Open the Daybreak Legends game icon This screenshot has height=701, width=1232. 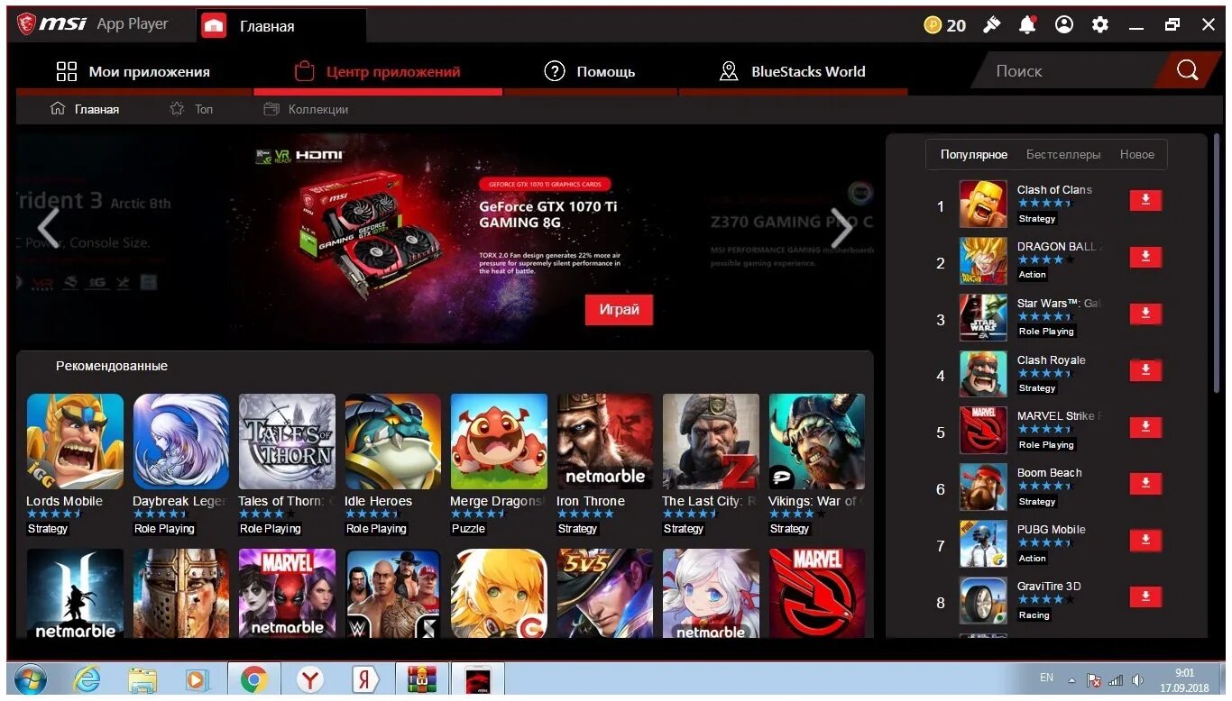coord(181,442)
